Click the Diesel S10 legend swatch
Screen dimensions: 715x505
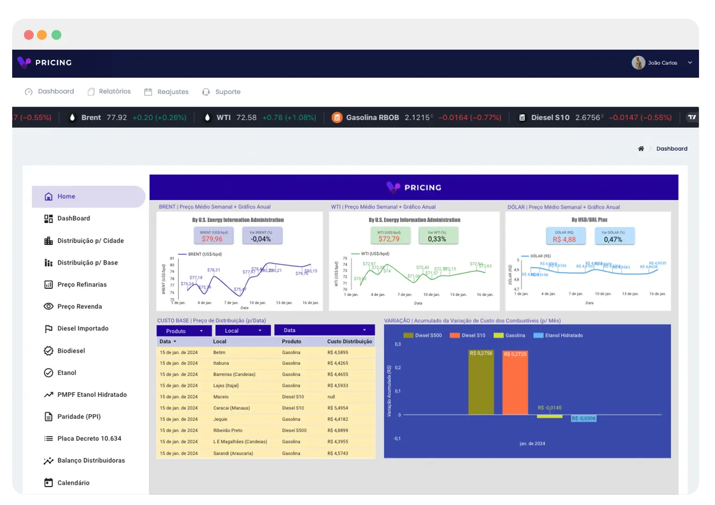tap(455, 335)
